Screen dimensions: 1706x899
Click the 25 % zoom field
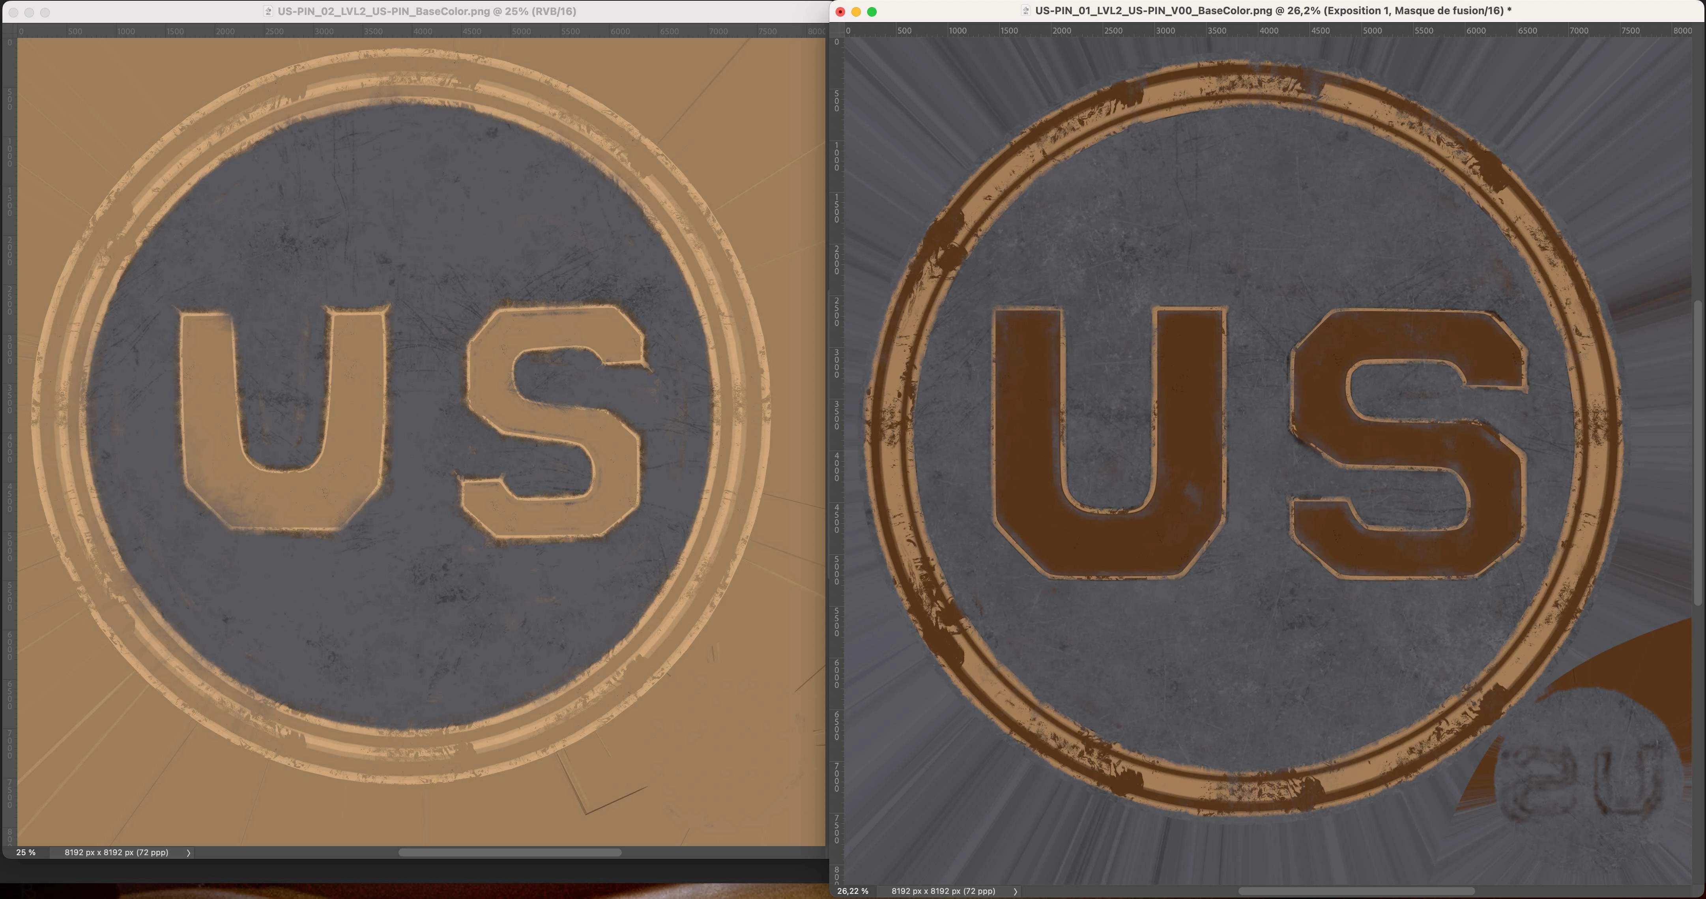tap(26, 852)
